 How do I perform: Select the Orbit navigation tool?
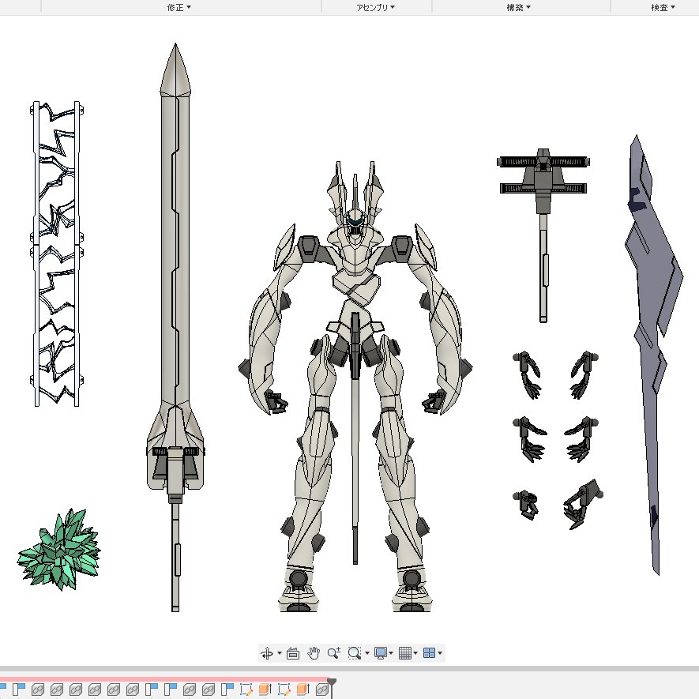267,653
